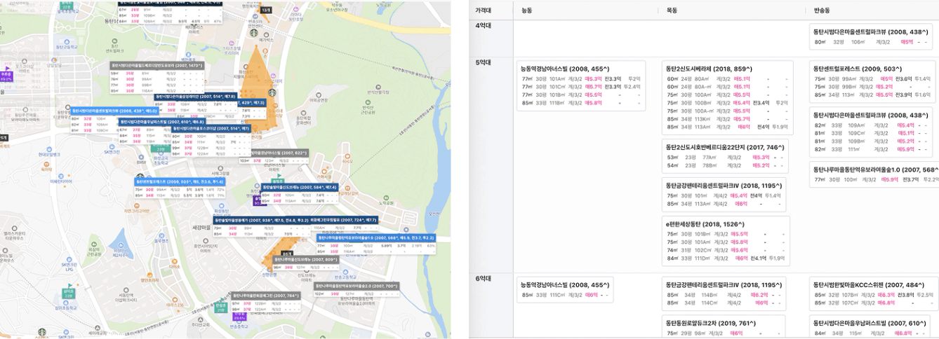939x339 pixels.
Task: Click the SK엔크린 gas station marker
Action: [112, 146]
